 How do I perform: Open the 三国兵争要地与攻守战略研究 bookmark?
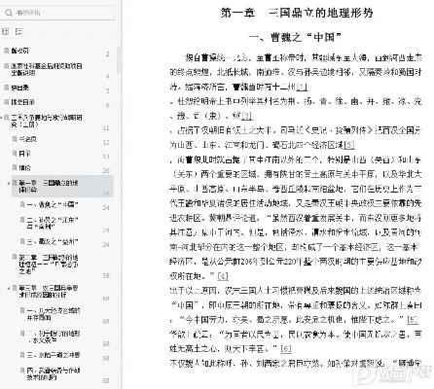pyautogui.click(x=47, y=121)
